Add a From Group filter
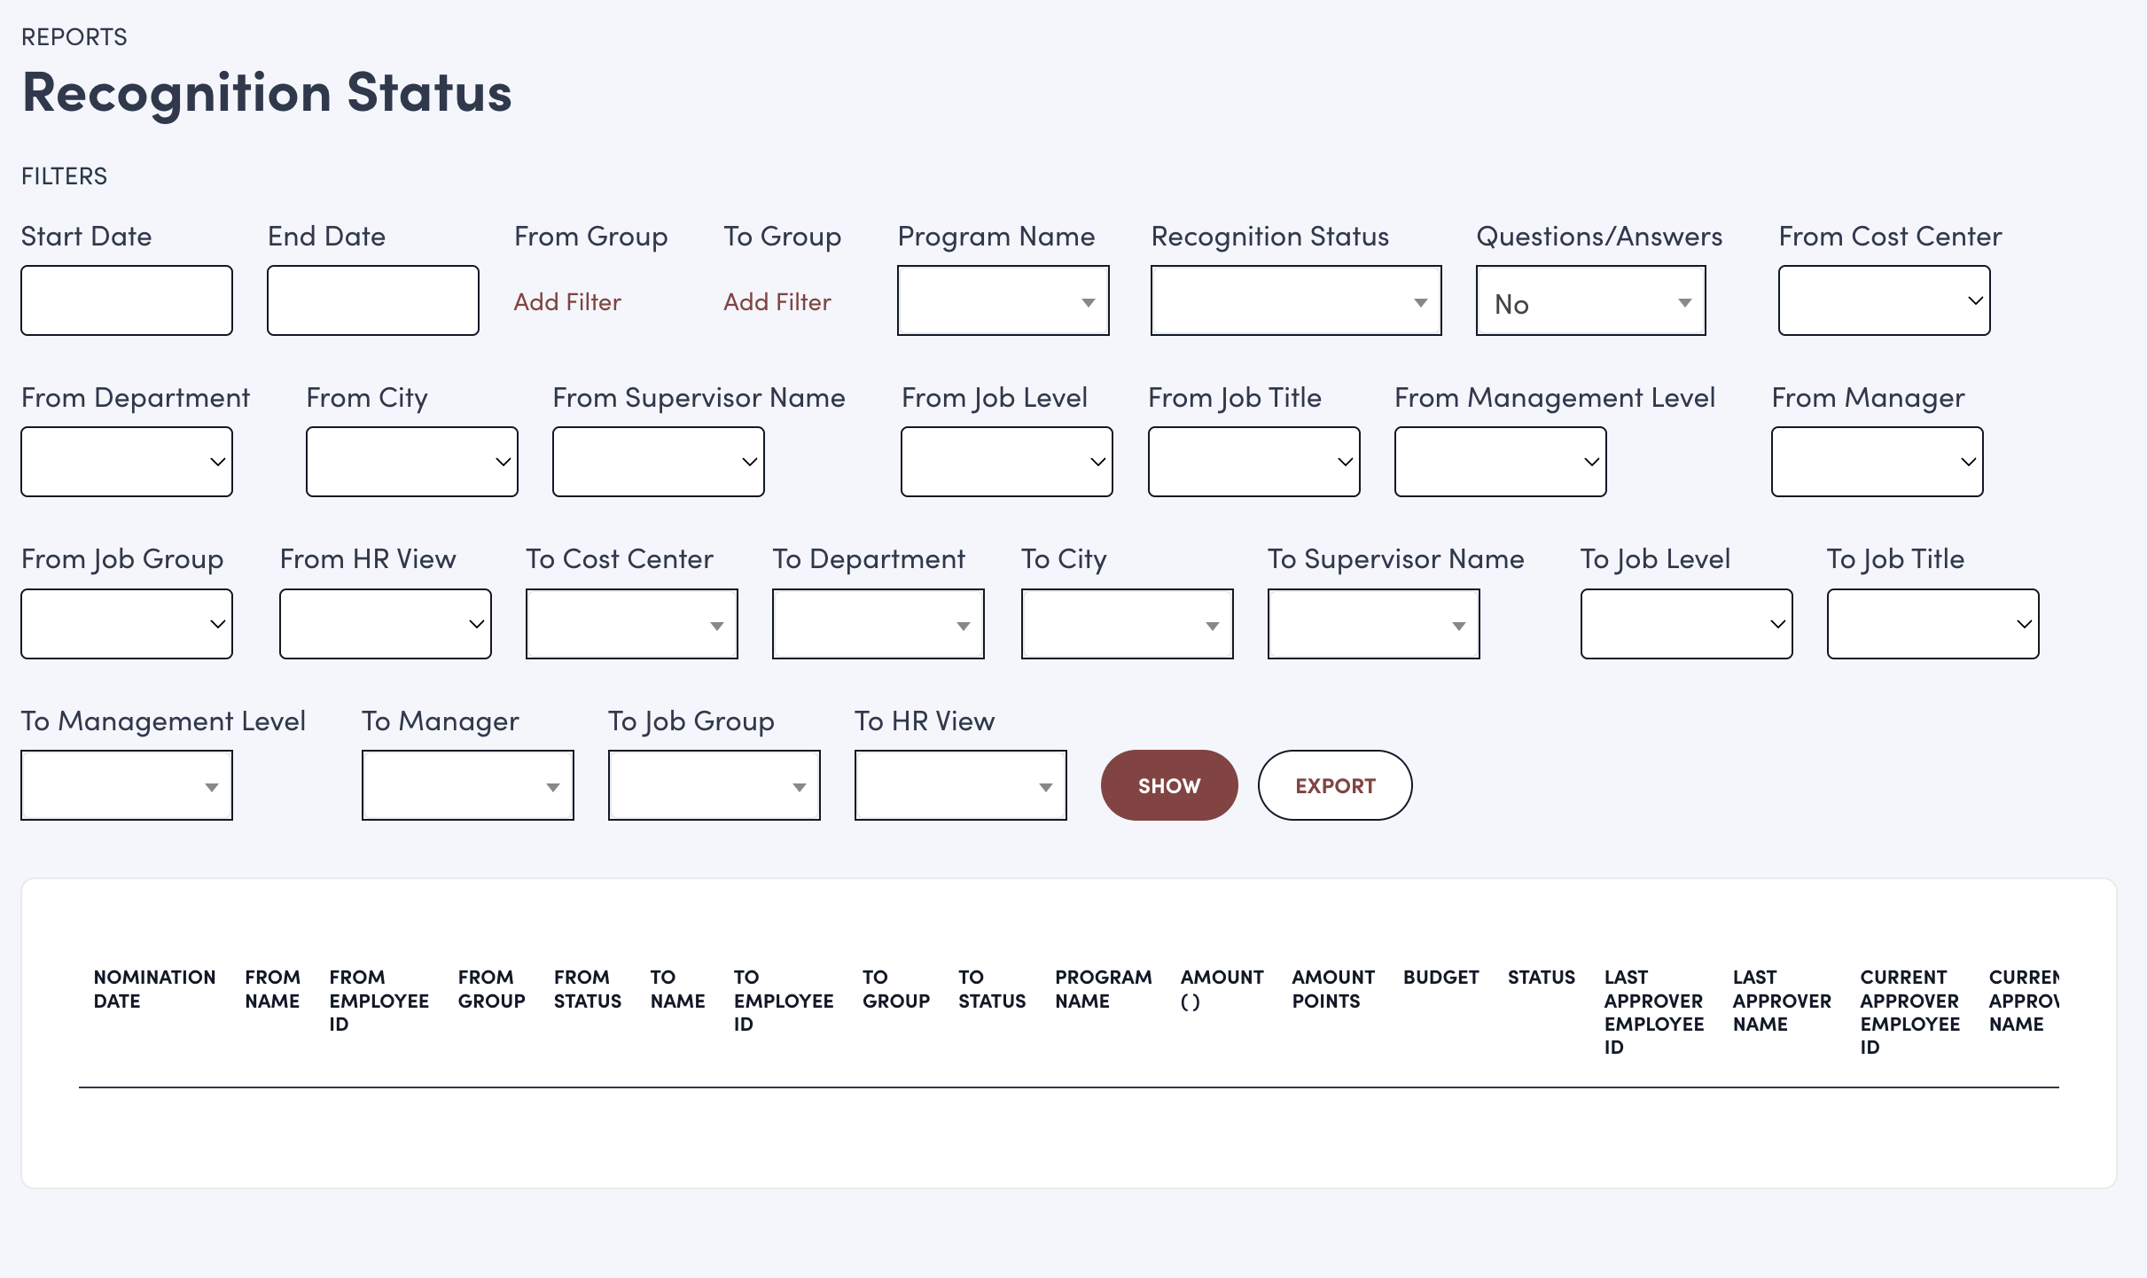This screenshot has height=1278, width=2147. 567,302
